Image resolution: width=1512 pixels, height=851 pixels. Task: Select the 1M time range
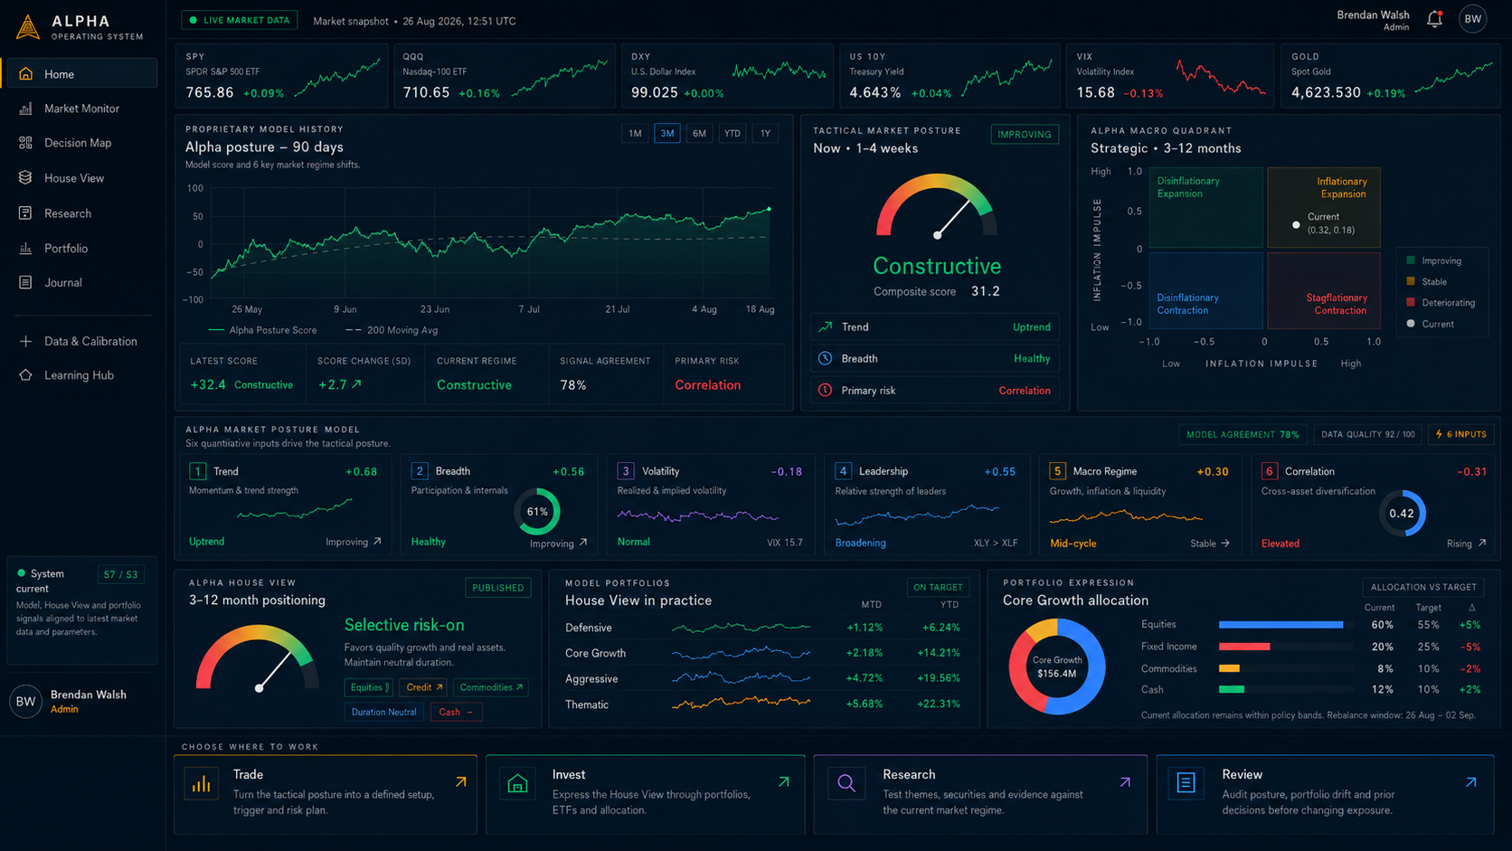click(x=635, y=134)
